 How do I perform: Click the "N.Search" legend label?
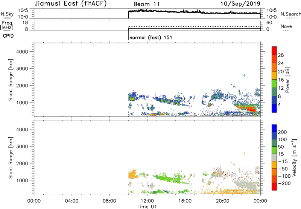tap(290, 14)
